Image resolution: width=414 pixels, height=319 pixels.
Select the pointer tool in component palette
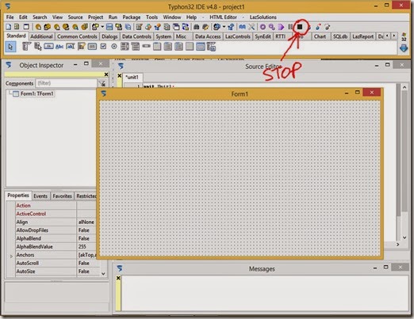point(10,47)
